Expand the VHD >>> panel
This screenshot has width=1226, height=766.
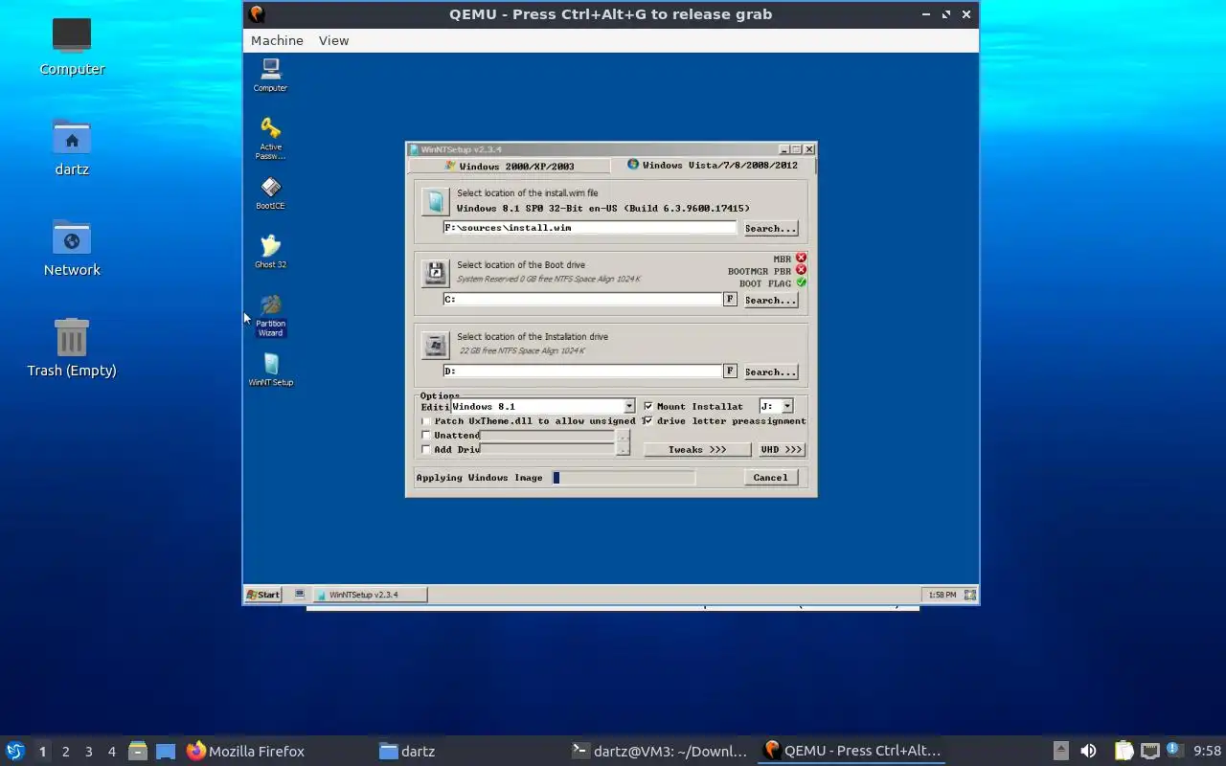[x=781, y=449]
